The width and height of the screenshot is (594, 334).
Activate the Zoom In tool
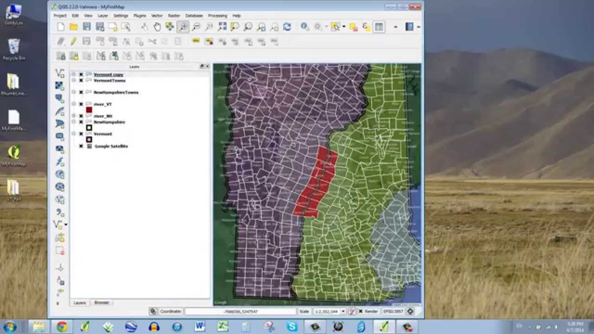(183, 27)
